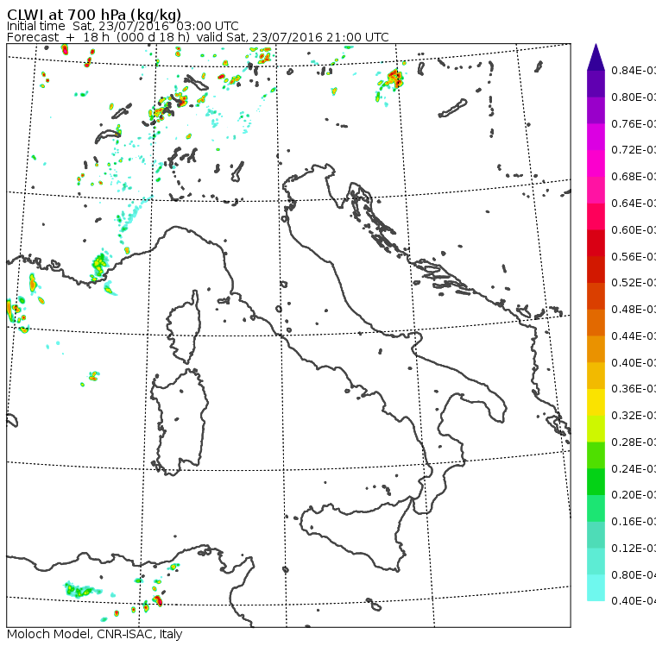Pick the teal band between 0.12E-03 and 0.16E-03
This screenshot has width=656, height=646.
596,535
